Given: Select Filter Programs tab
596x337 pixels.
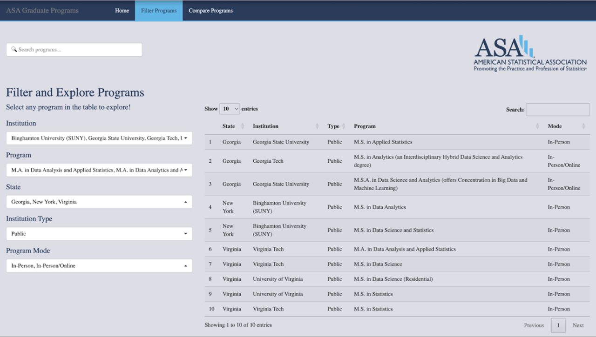Looking at the screenshot, I should 159,11.
